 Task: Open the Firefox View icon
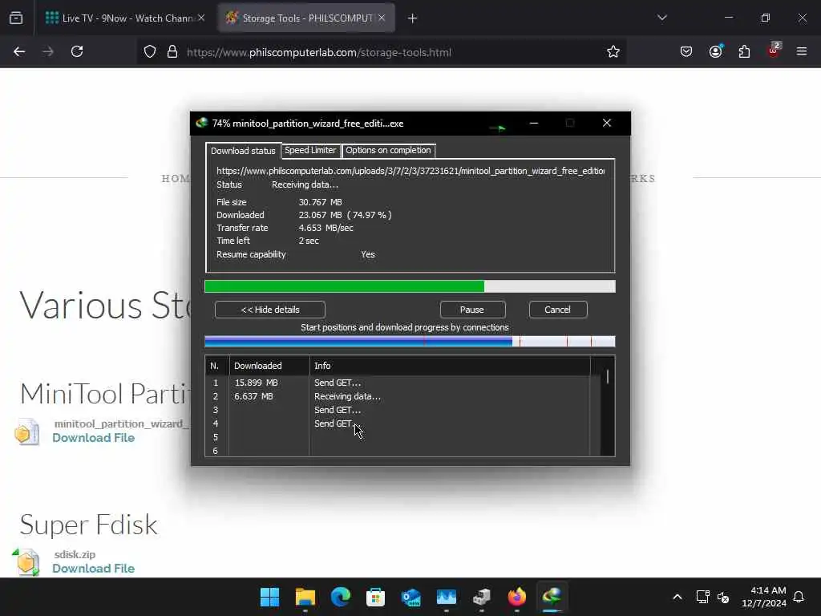(16, 18)
